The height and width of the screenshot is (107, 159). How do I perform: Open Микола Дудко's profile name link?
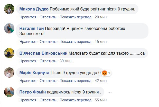tap(34, 9)
